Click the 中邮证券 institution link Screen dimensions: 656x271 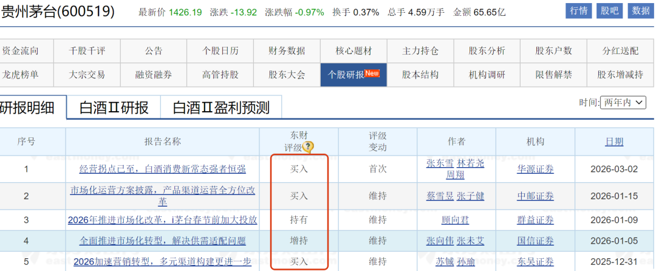[x=535, y=196]
